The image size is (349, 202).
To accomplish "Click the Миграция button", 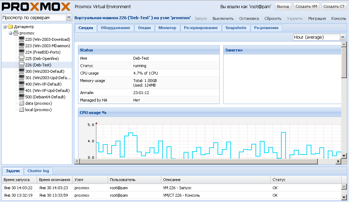I will (x=317, y=18).
